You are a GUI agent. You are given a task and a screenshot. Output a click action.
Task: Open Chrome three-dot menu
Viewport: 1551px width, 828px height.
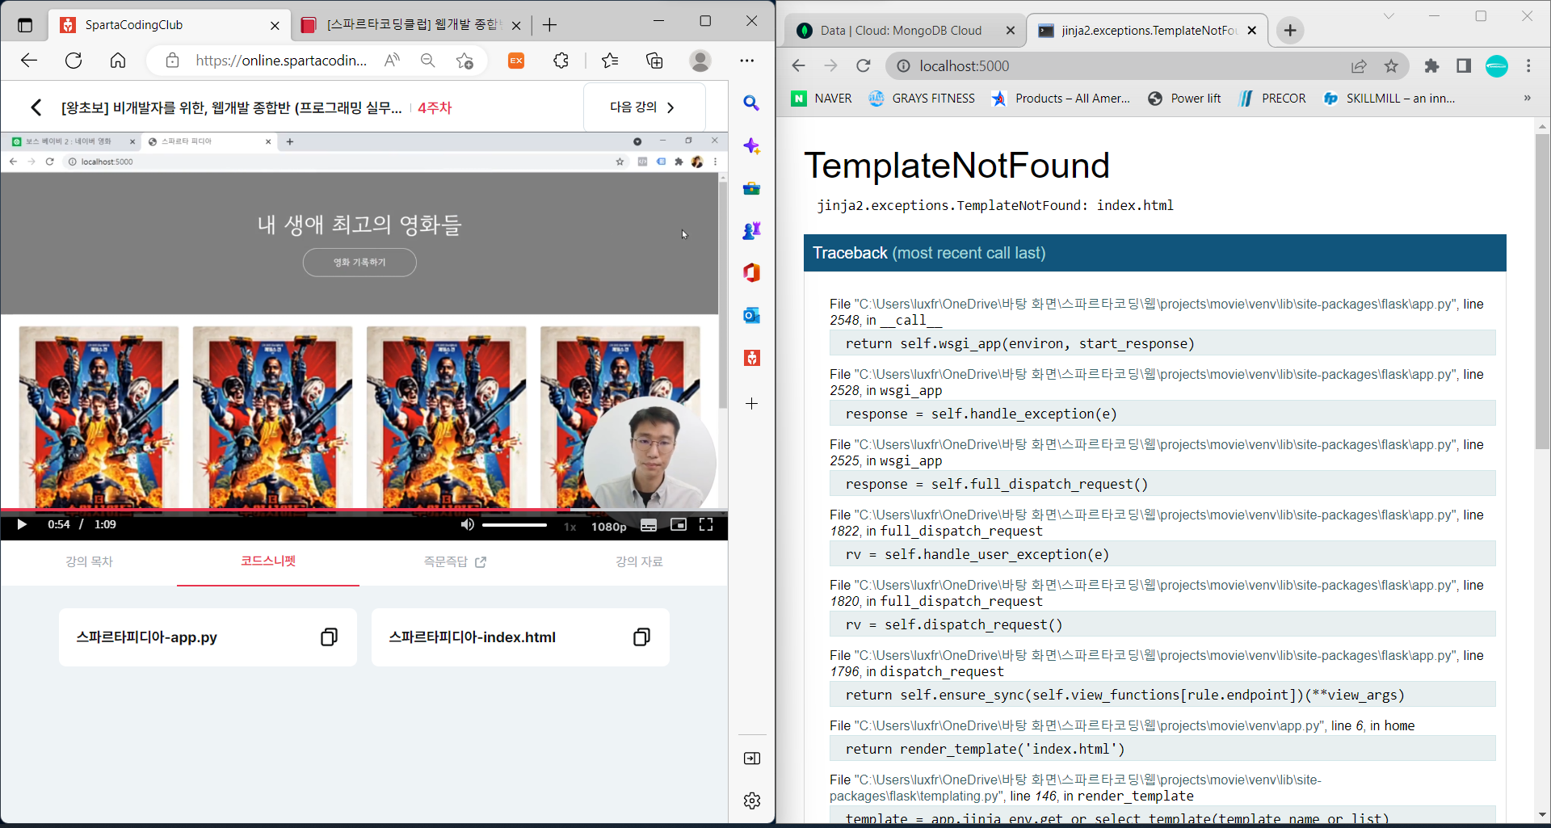pyautogui.click(x=1528, y=66)
